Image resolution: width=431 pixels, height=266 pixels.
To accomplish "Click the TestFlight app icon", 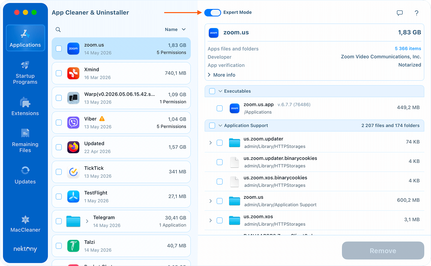I will coord(73,197).
